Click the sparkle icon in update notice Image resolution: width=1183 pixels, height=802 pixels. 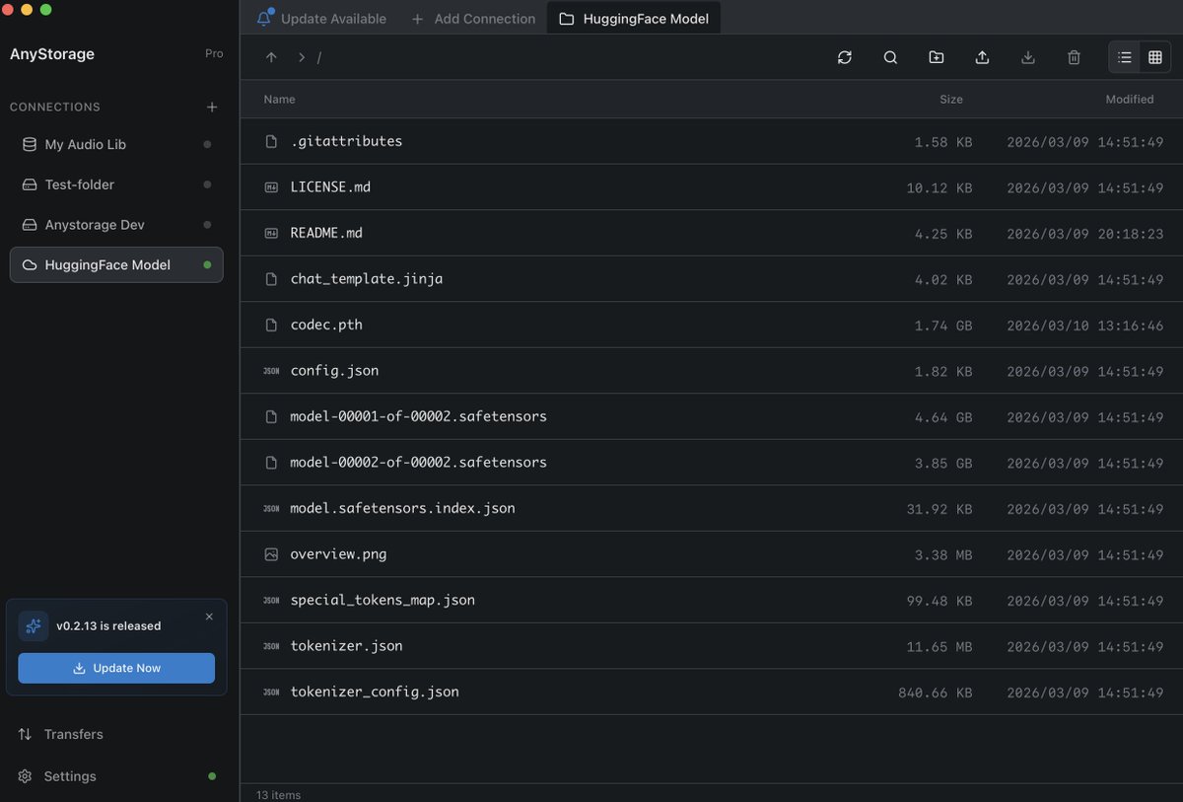click(34, 625)
